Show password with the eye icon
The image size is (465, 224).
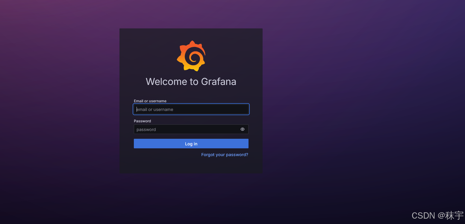click(x=243, y=129)
